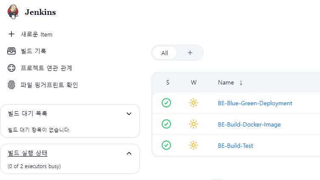320x180 pixels.
Task: Click the 빌드 대기 목록 panel title
Action: tap(28, 113)
